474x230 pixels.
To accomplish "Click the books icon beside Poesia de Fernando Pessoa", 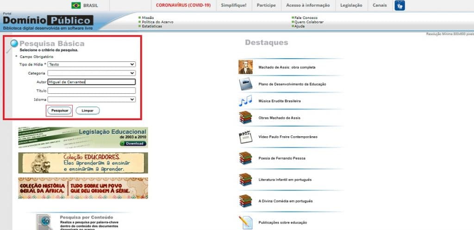I will (245, 158).
